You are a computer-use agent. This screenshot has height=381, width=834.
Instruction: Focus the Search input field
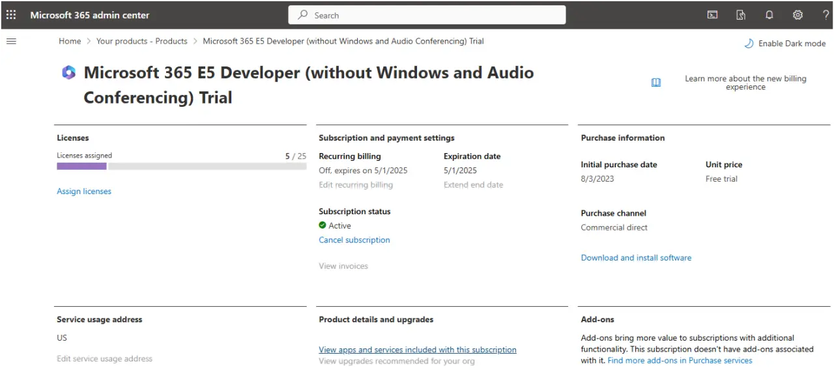coord(427,15)
